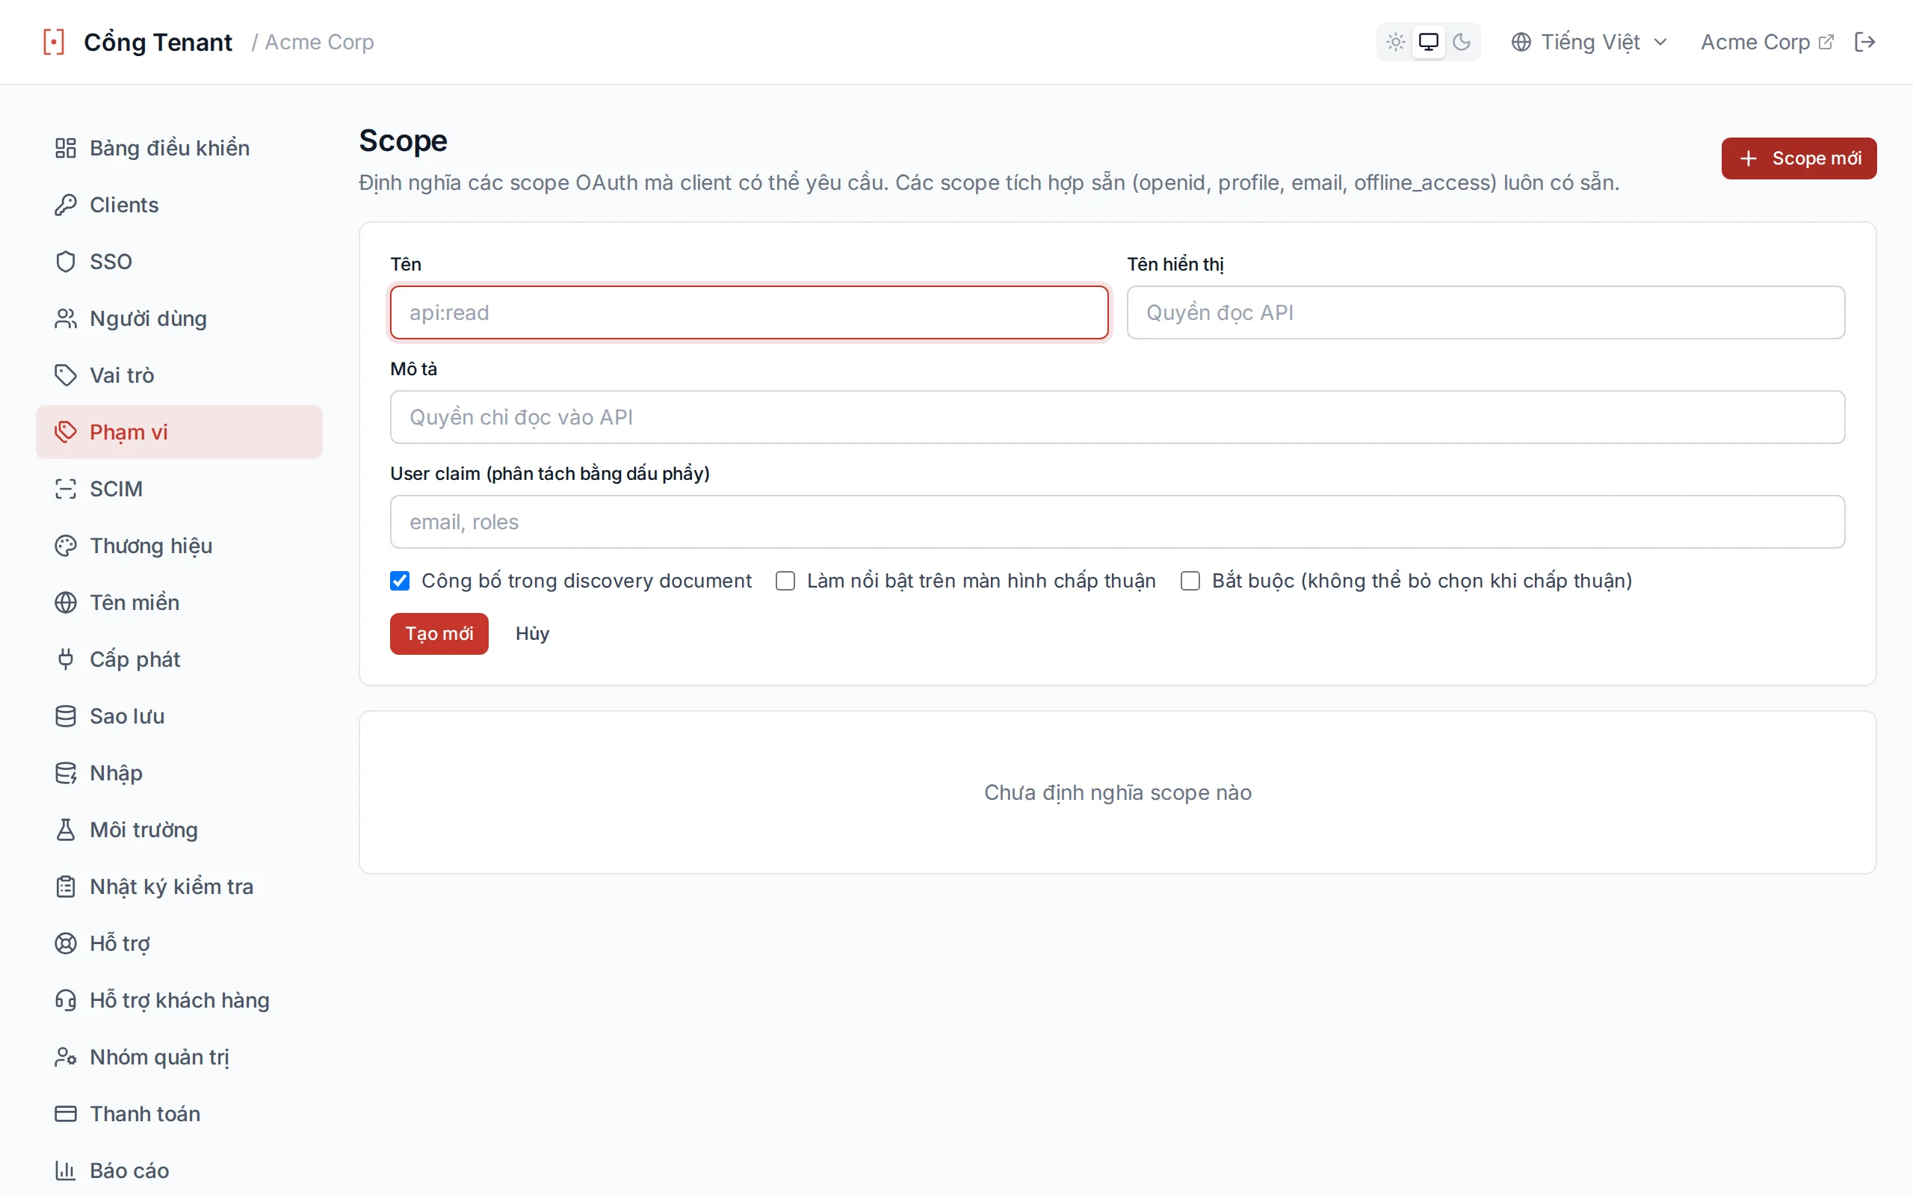Check the Bắt buộc checkbox

[x=1190, y=582]
